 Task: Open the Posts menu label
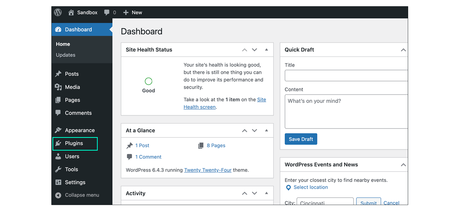[x=72, y=74]
